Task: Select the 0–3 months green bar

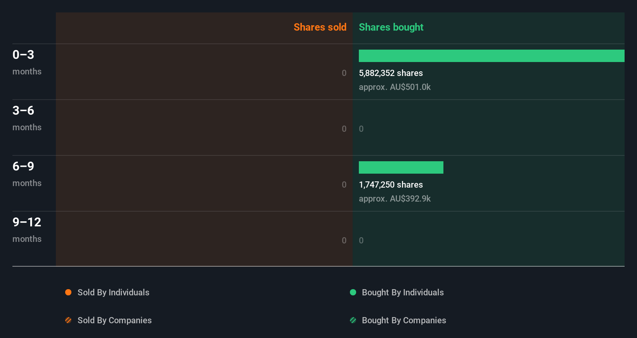Action: click(492, 56)
